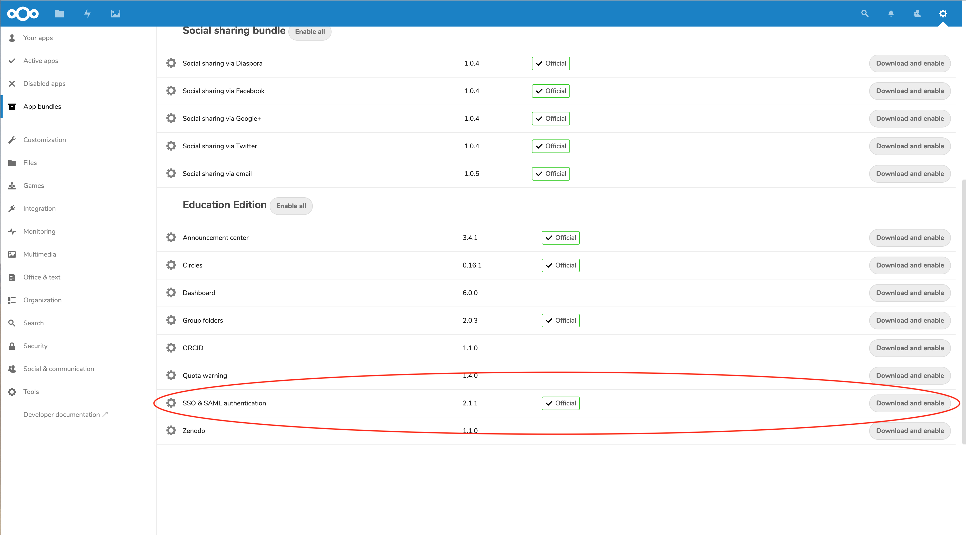
Task: Select Your apps in the sidebar
Action: [38, 37]
